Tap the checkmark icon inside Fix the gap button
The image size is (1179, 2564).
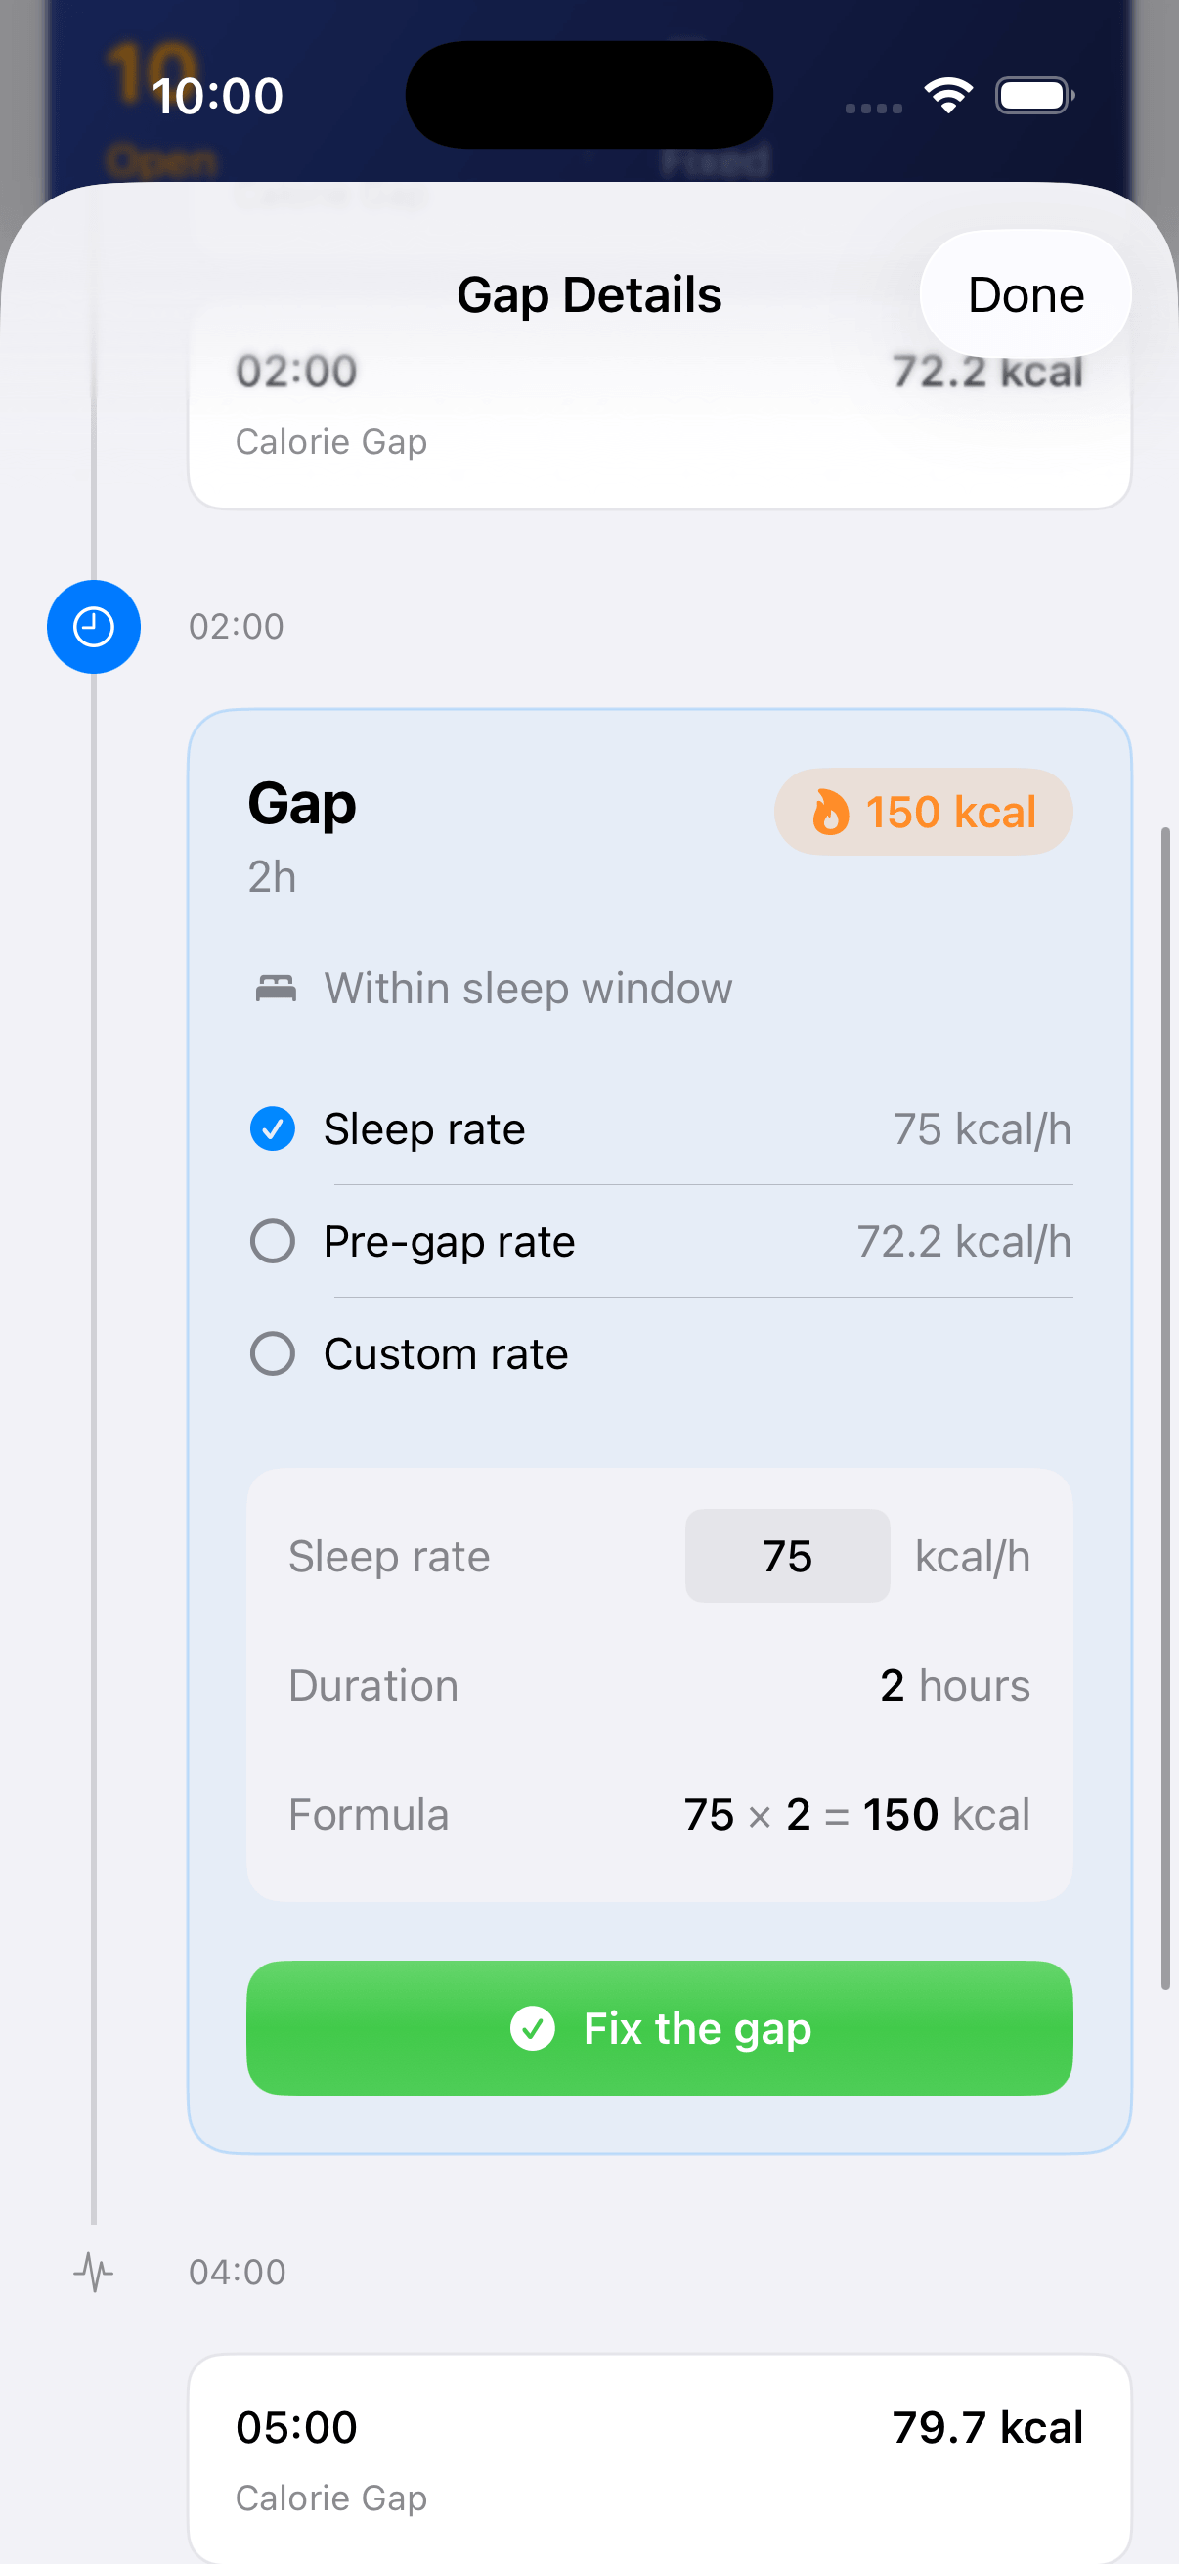pyautogui.click(x=535, y=2028)
